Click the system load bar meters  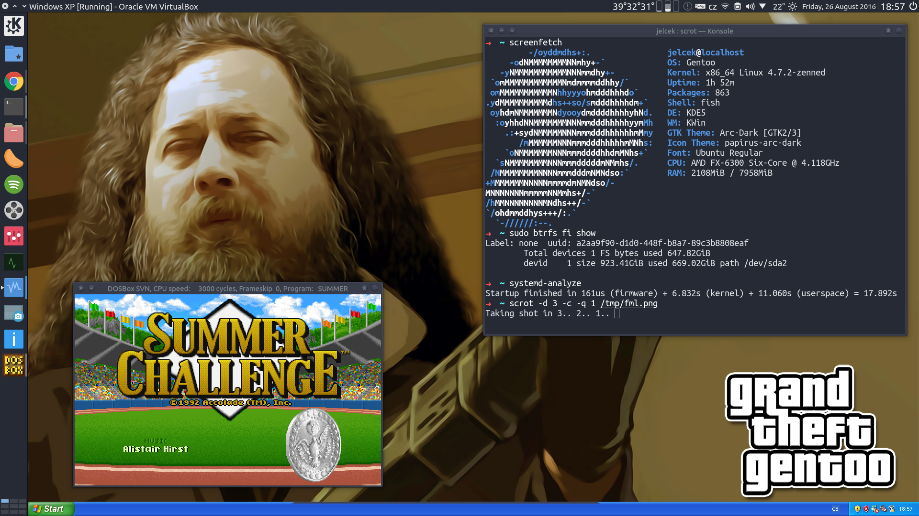tap(668, 6)
